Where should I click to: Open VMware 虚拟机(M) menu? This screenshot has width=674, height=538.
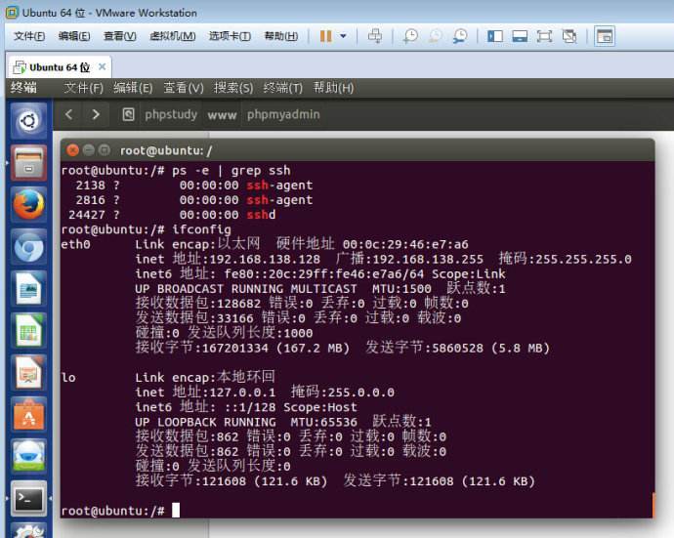(x=172, y=36)
